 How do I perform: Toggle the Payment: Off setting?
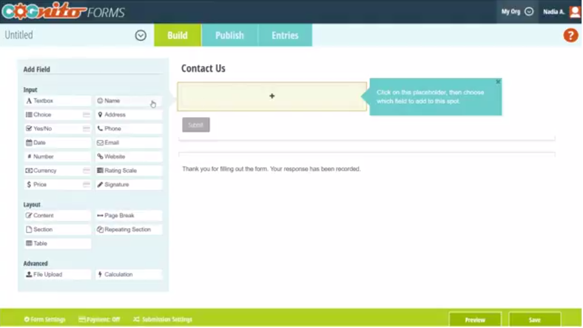click(99, 320)
